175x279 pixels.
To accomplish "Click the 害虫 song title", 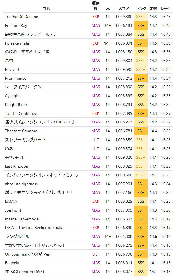I will click(9, 61).
